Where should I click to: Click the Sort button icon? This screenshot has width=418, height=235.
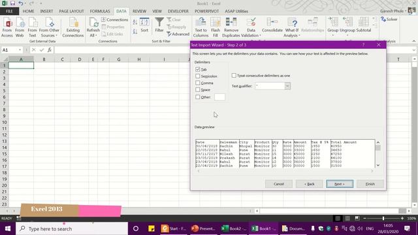click(x=144, y=22)
